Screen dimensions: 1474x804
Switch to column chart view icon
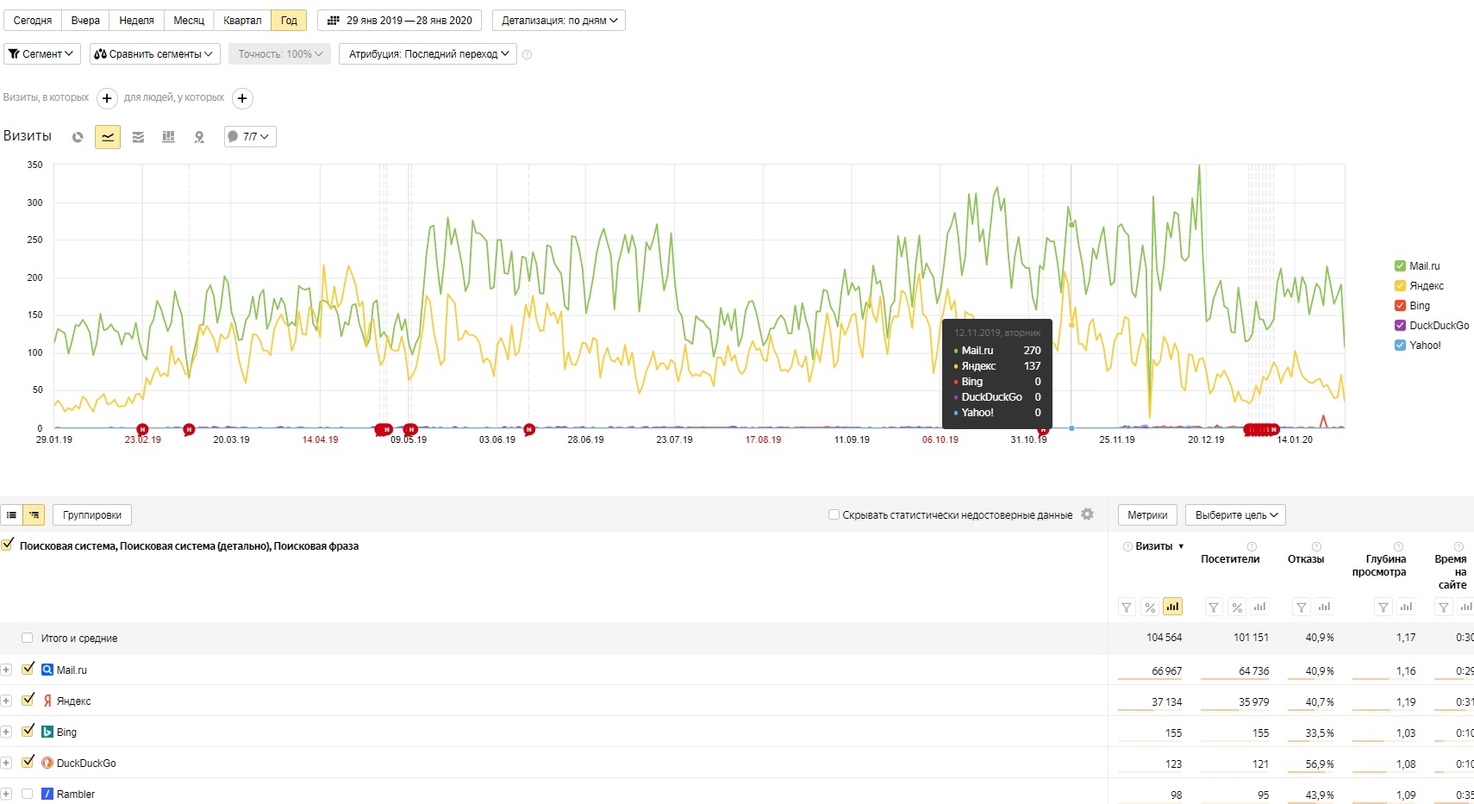point(168,137)
